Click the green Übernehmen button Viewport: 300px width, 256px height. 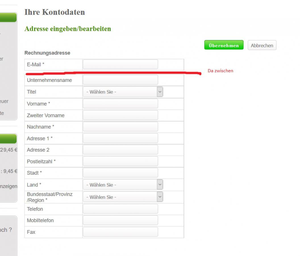click(x=224, y=45)
